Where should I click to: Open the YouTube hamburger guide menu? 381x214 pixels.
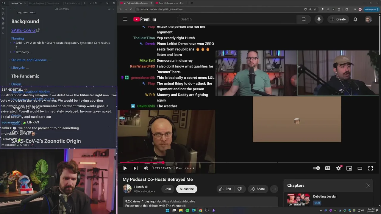point(125,19)
